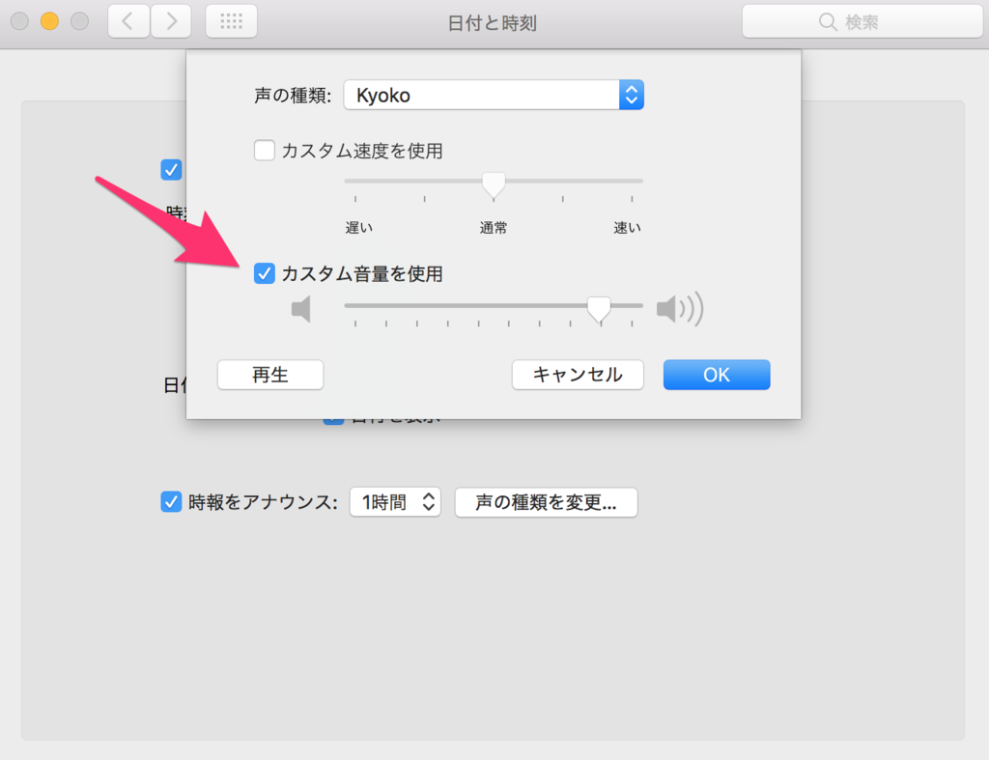
Task: Click the 通常 normal label
Action: [x=494, y=228]
